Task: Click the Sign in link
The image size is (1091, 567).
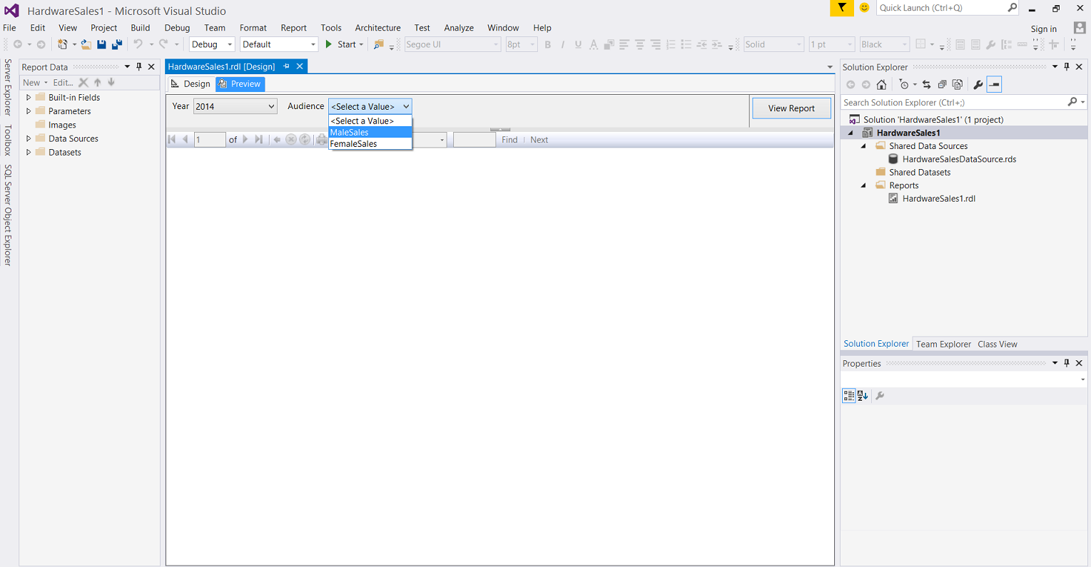Action: pyautogui.click(x=1044, y=29)
